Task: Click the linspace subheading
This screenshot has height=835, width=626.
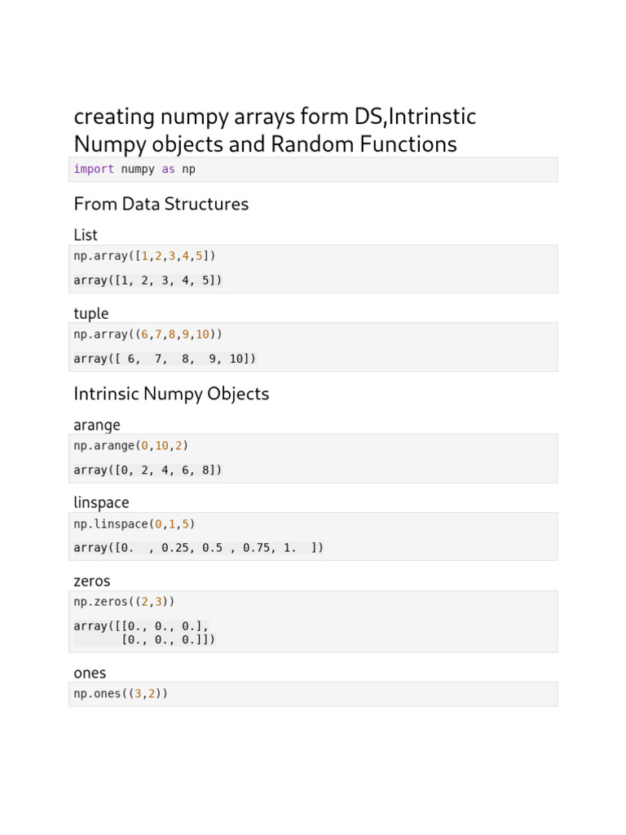Action: 101,502
